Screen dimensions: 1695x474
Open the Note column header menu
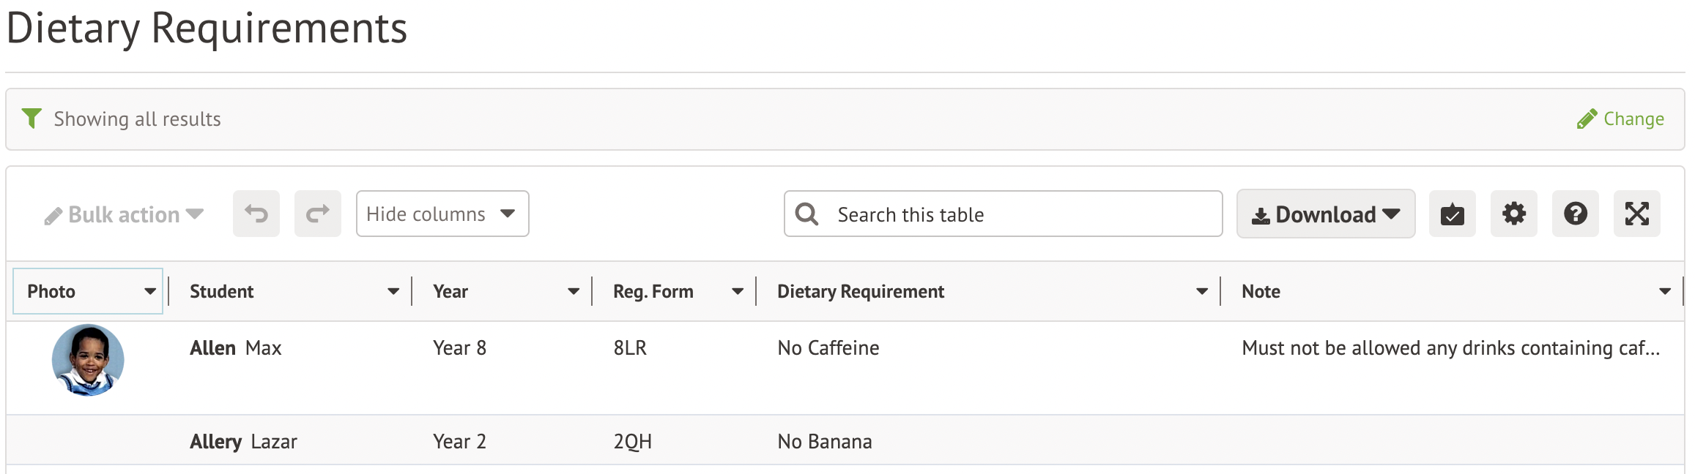tap(1665, 292)
